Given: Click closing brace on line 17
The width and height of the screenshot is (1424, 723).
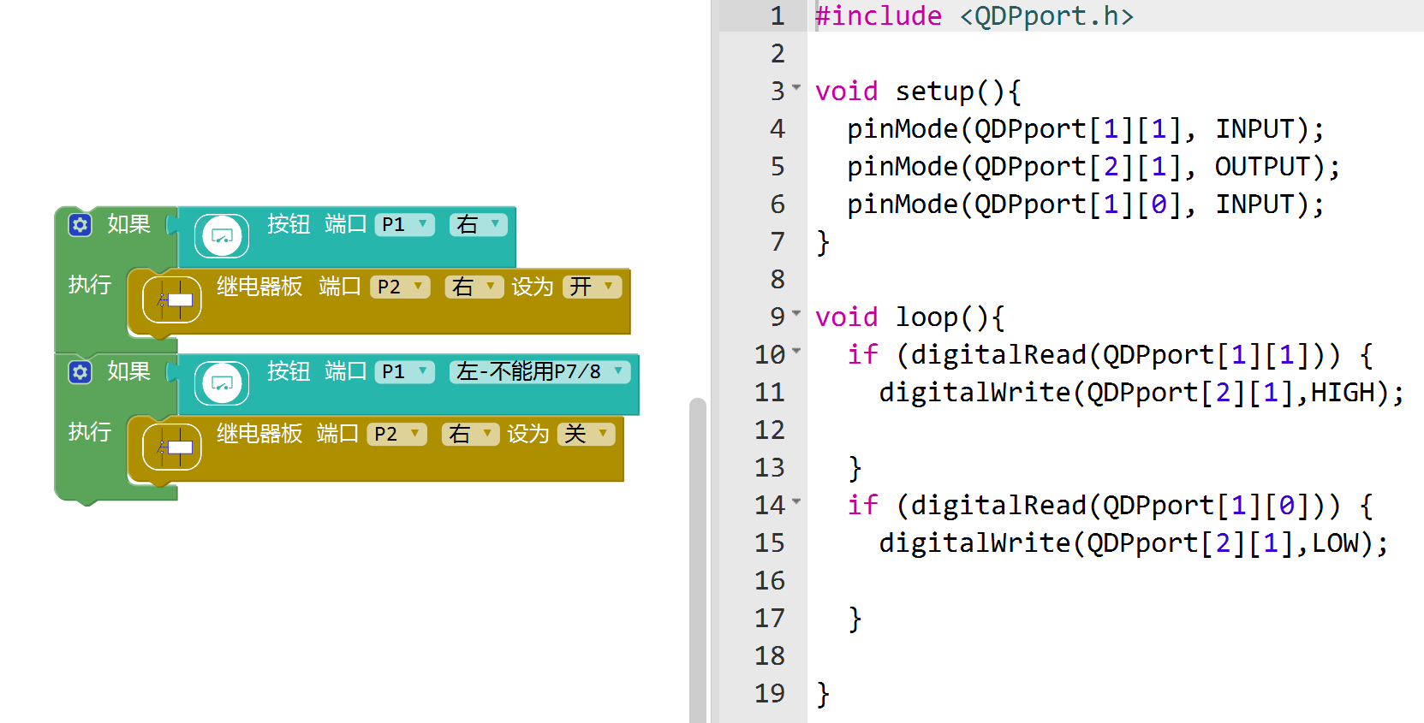Looking at the screenshot, I should (855, 619).
